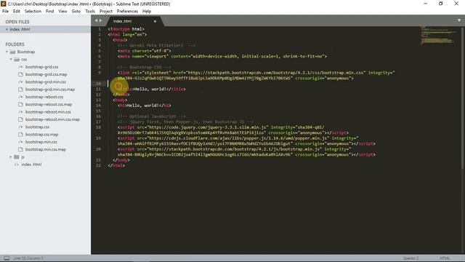This screenshot has width=465, height=262.
Task: Open the Goto menu
Action: [x=76, y=12]
